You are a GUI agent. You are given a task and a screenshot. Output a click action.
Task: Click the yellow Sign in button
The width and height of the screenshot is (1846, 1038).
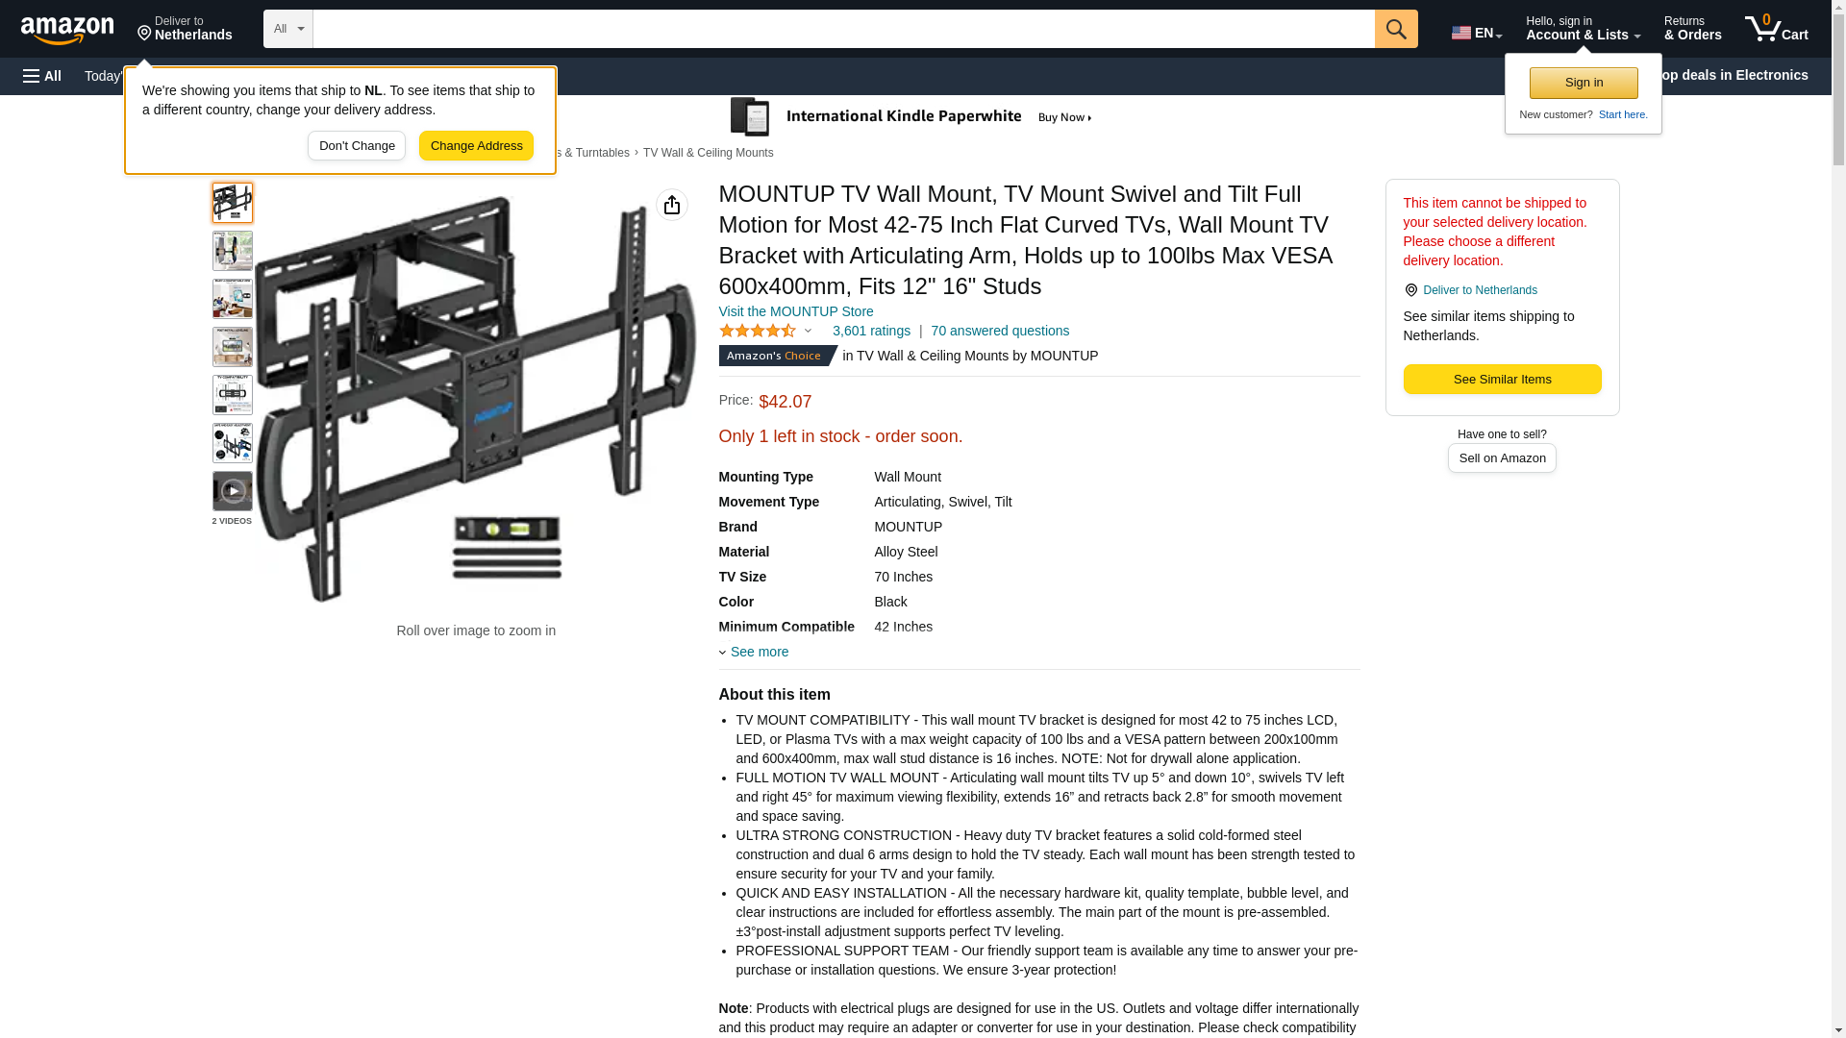pos(1584,83)
